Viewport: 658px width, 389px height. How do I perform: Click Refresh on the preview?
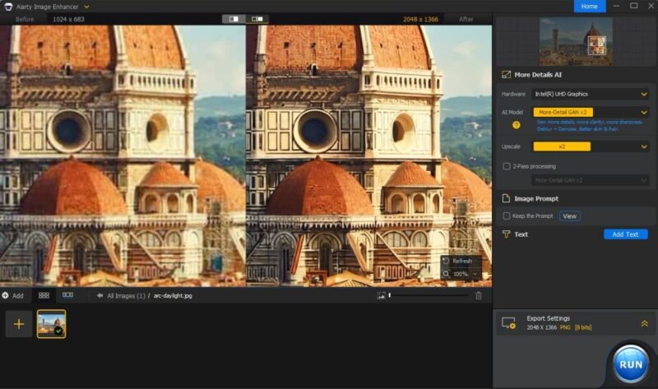point(462,261)
